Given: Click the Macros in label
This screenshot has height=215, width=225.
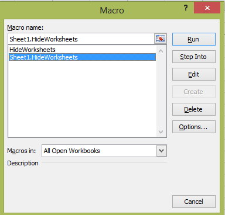Looking at the screenshot, I should click(22, 151).
